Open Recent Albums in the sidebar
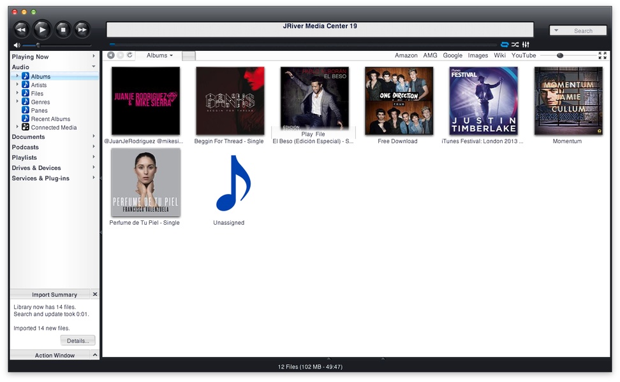 (x=50, y=119)
